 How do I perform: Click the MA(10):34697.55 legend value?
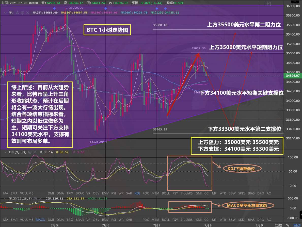point(74,13)
